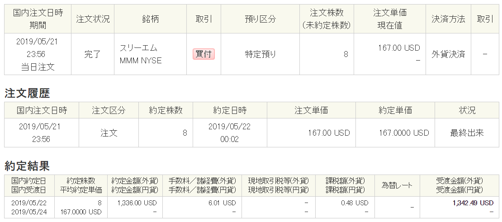Click the 預り区分 column header
This screenshot has width=502, height=222.
click(260, 19)
